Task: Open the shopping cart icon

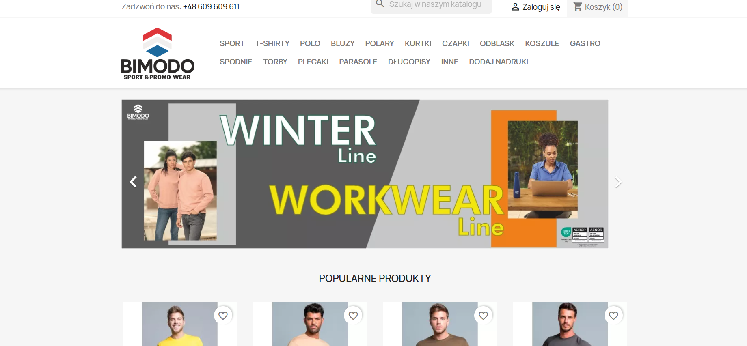Action: point(577,6)
